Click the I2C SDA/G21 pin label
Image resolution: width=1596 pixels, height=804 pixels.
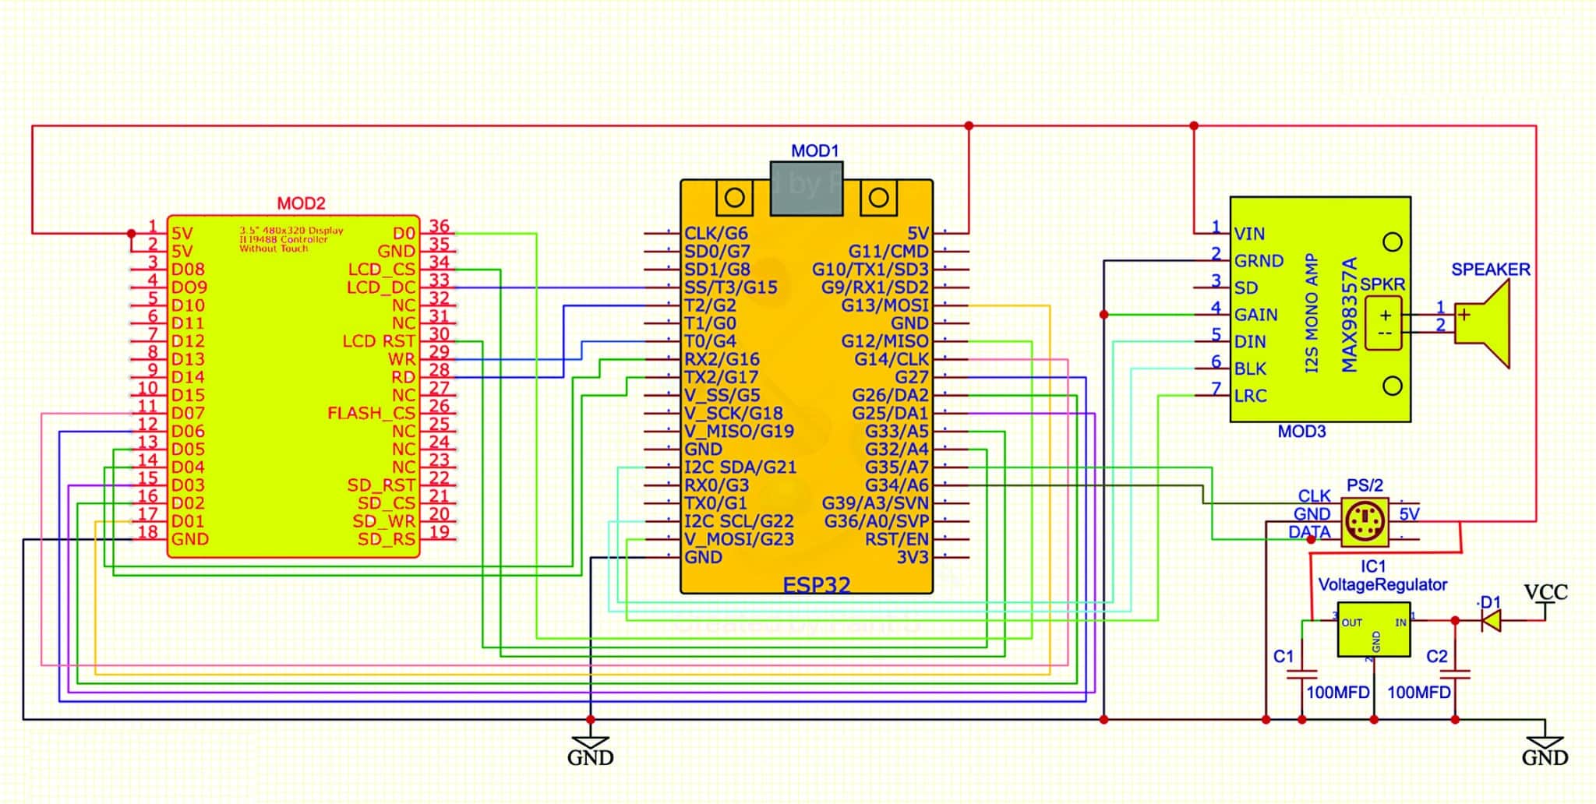(x=740, y=467)
